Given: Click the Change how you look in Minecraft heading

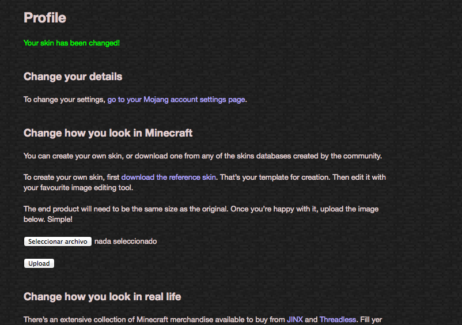Looking at the screenshot, I should pyautogui.click(x=108, y=133).
